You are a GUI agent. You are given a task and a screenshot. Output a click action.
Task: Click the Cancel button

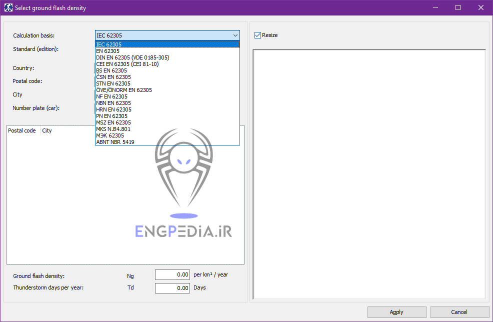point(459,312)
